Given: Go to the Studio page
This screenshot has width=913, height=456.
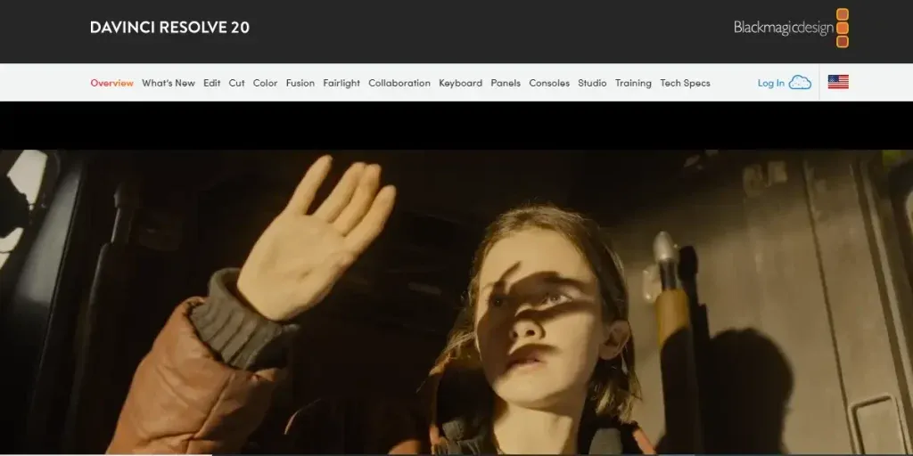Looking at the screenshot, I should pos(592,83).
